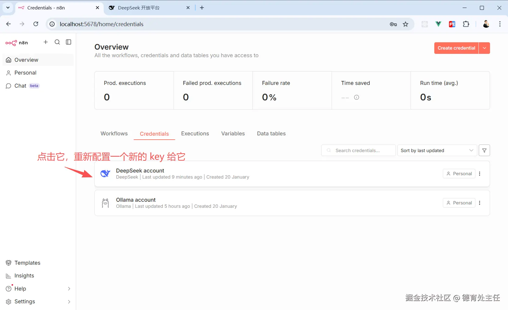Click the Failure rate stat card
This screenshot has width=508, height=310.
pyautogui.click(x=292, y=90)
